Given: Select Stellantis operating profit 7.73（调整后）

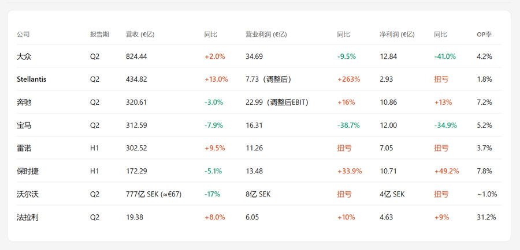Looking at the screenshot, I should (269, 79).
